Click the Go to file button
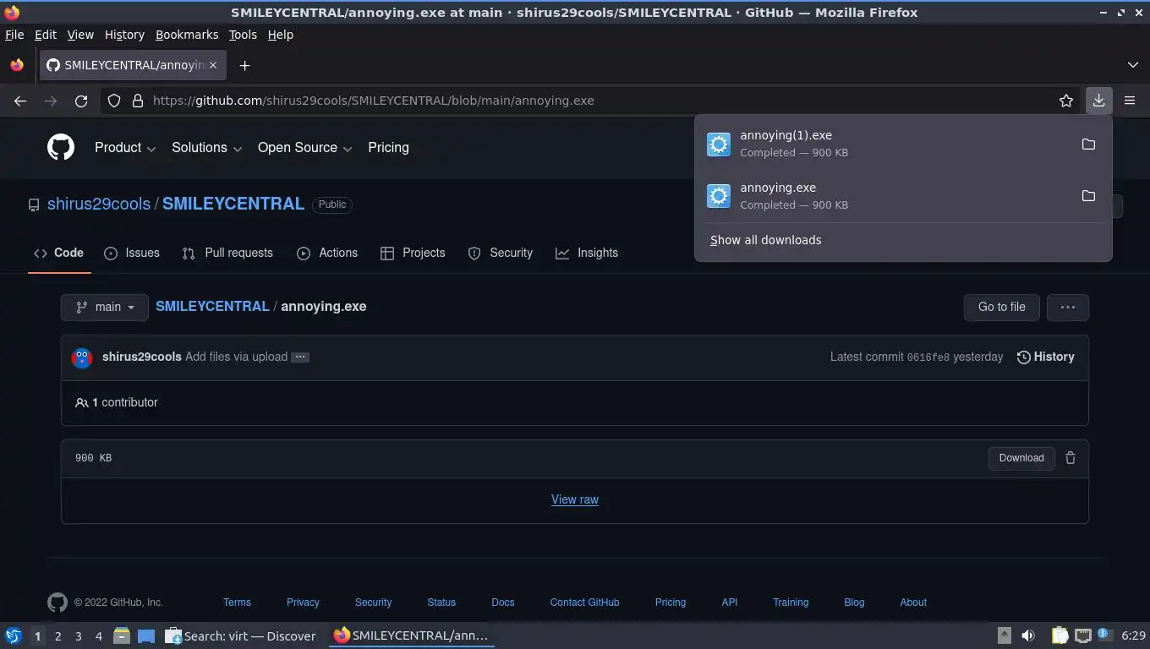Screen dimensions: 1150x649 (x=1001, y=307)
